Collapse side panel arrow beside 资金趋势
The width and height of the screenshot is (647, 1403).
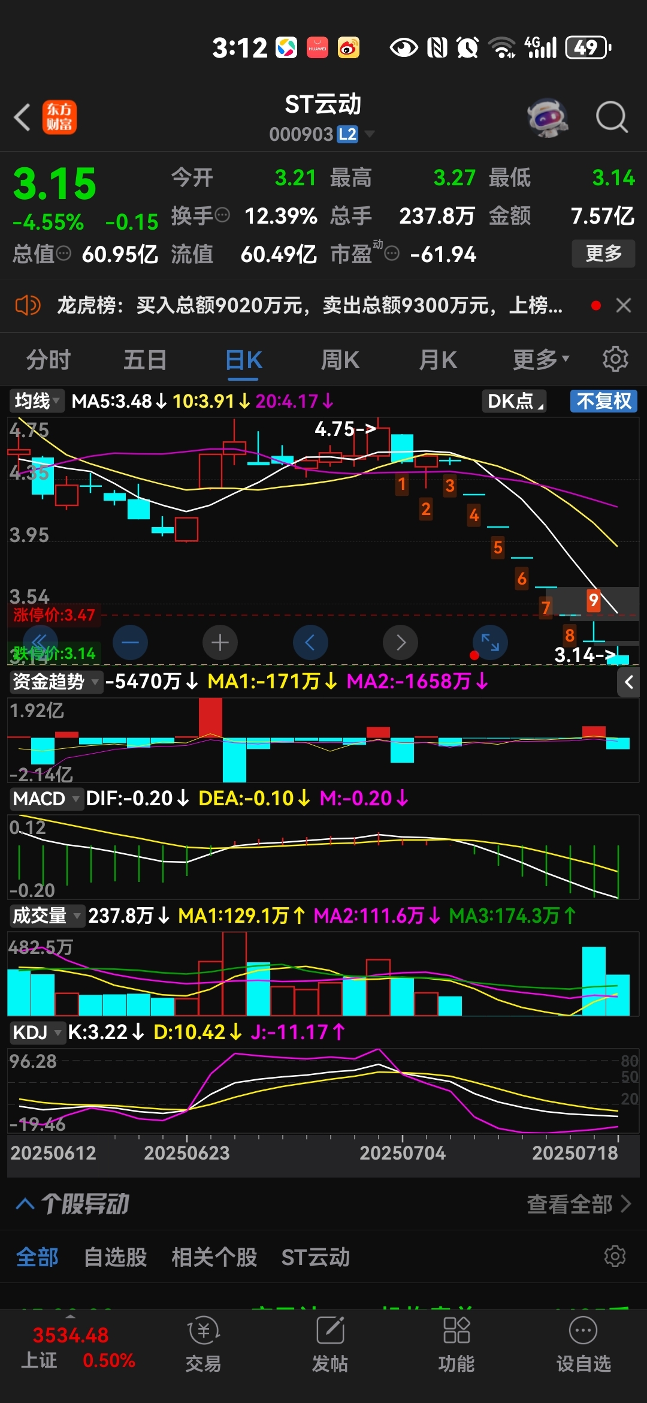pyautogui.click(x=629, y=682)
